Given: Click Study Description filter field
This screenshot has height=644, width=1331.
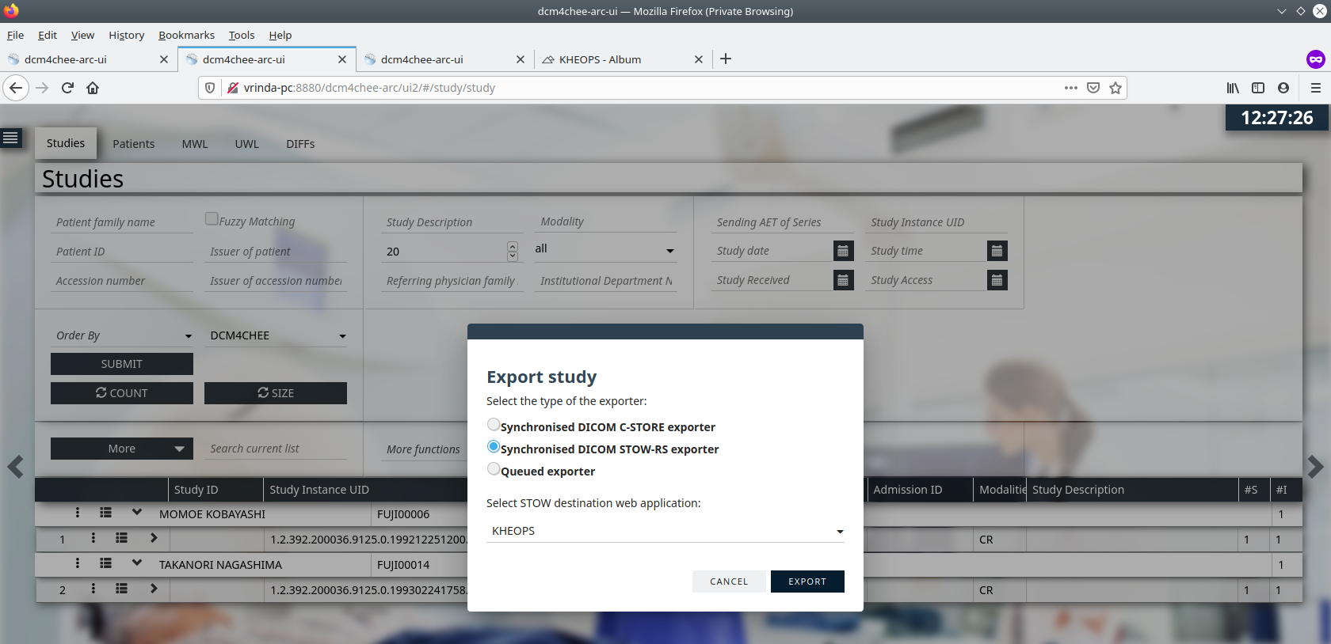Looking at the screenshot, I should pos(452,222).
